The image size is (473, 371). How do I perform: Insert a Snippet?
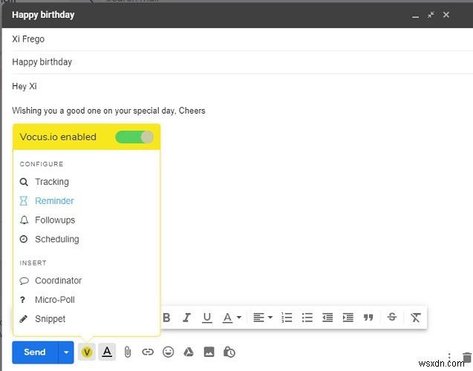pyautogui.click(x=50, y=319)
